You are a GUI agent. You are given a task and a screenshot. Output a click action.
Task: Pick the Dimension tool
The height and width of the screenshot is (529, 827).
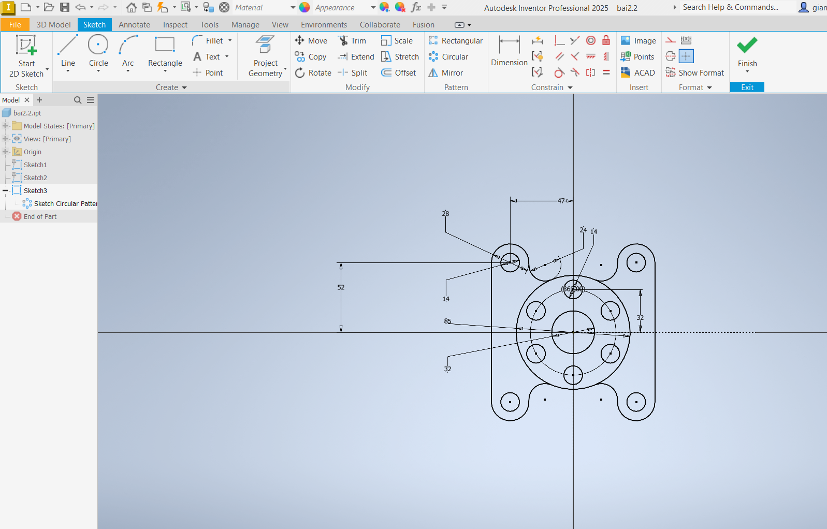509,52
